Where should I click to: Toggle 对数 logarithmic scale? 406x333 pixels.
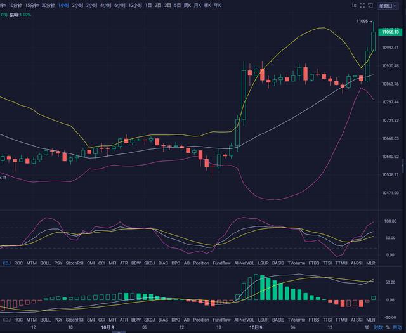pyautogui.click(x=378, y=327)
